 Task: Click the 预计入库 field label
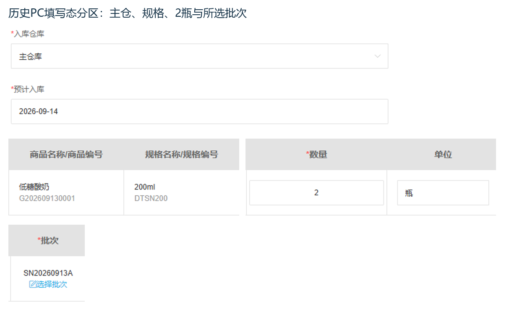click(x=28, y=89)
